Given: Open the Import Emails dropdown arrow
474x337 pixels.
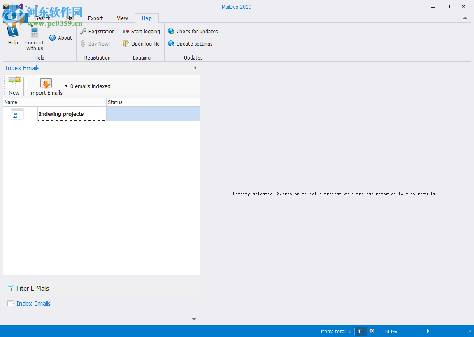Looking at the screenshot, I should click(65, 86).
